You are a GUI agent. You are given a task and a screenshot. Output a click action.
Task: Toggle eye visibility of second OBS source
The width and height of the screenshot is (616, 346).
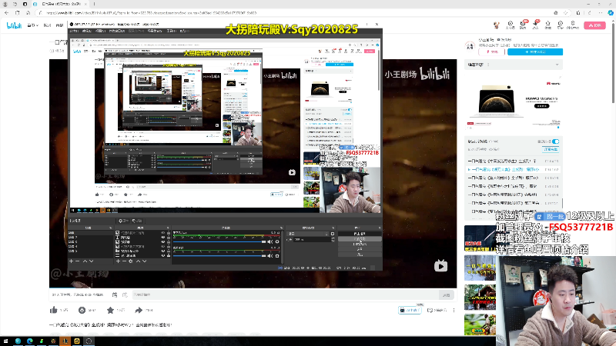163,238
